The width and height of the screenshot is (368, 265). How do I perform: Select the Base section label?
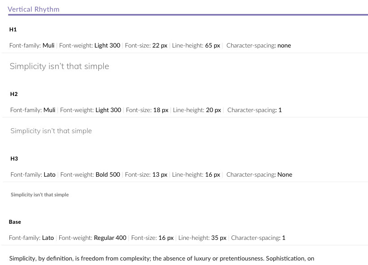point(15,222)
